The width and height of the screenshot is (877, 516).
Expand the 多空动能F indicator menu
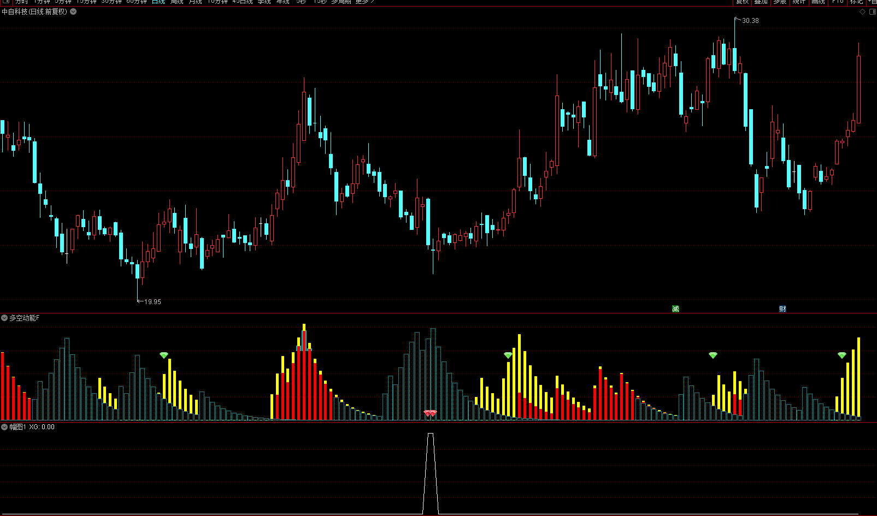point(4,318)
